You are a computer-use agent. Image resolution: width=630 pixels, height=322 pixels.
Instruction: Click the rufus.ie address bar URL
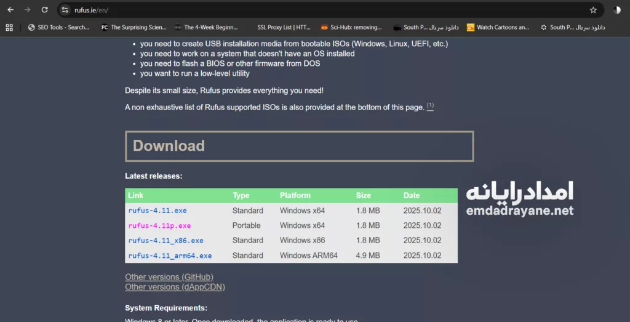91,10
